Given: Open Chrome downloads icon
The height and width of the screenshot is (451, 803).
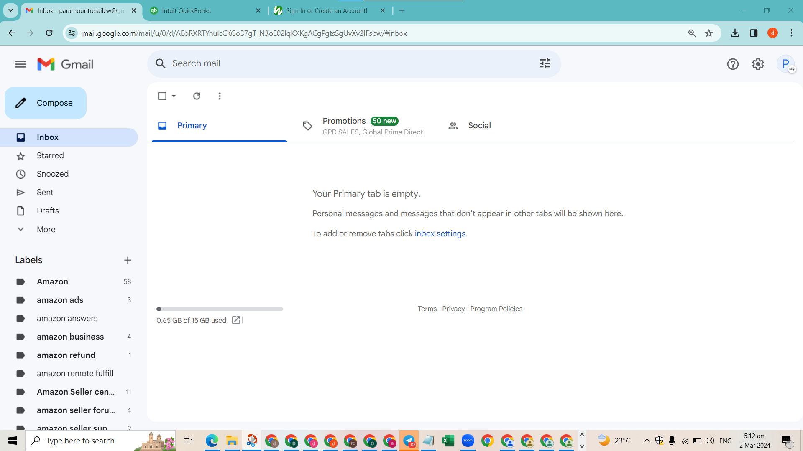Looking at the screenshot, I should pyautogui.click(x=735, y=33).
